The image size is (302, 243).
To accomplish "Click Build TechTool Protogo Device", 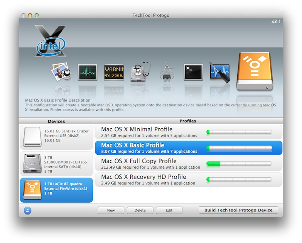I will click(x=239, y=210).
